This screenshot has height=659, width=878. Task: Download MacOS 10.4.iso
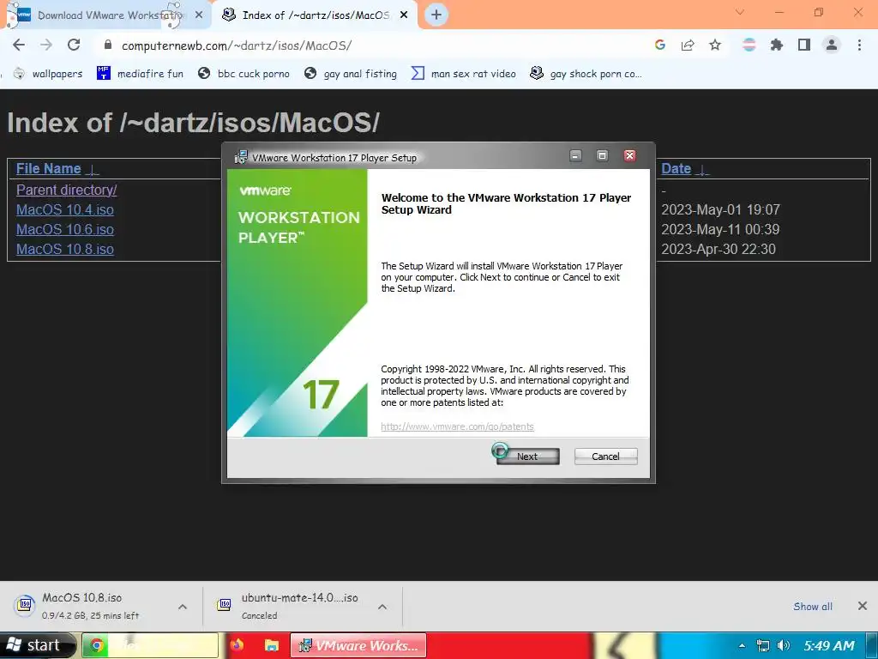65,209
